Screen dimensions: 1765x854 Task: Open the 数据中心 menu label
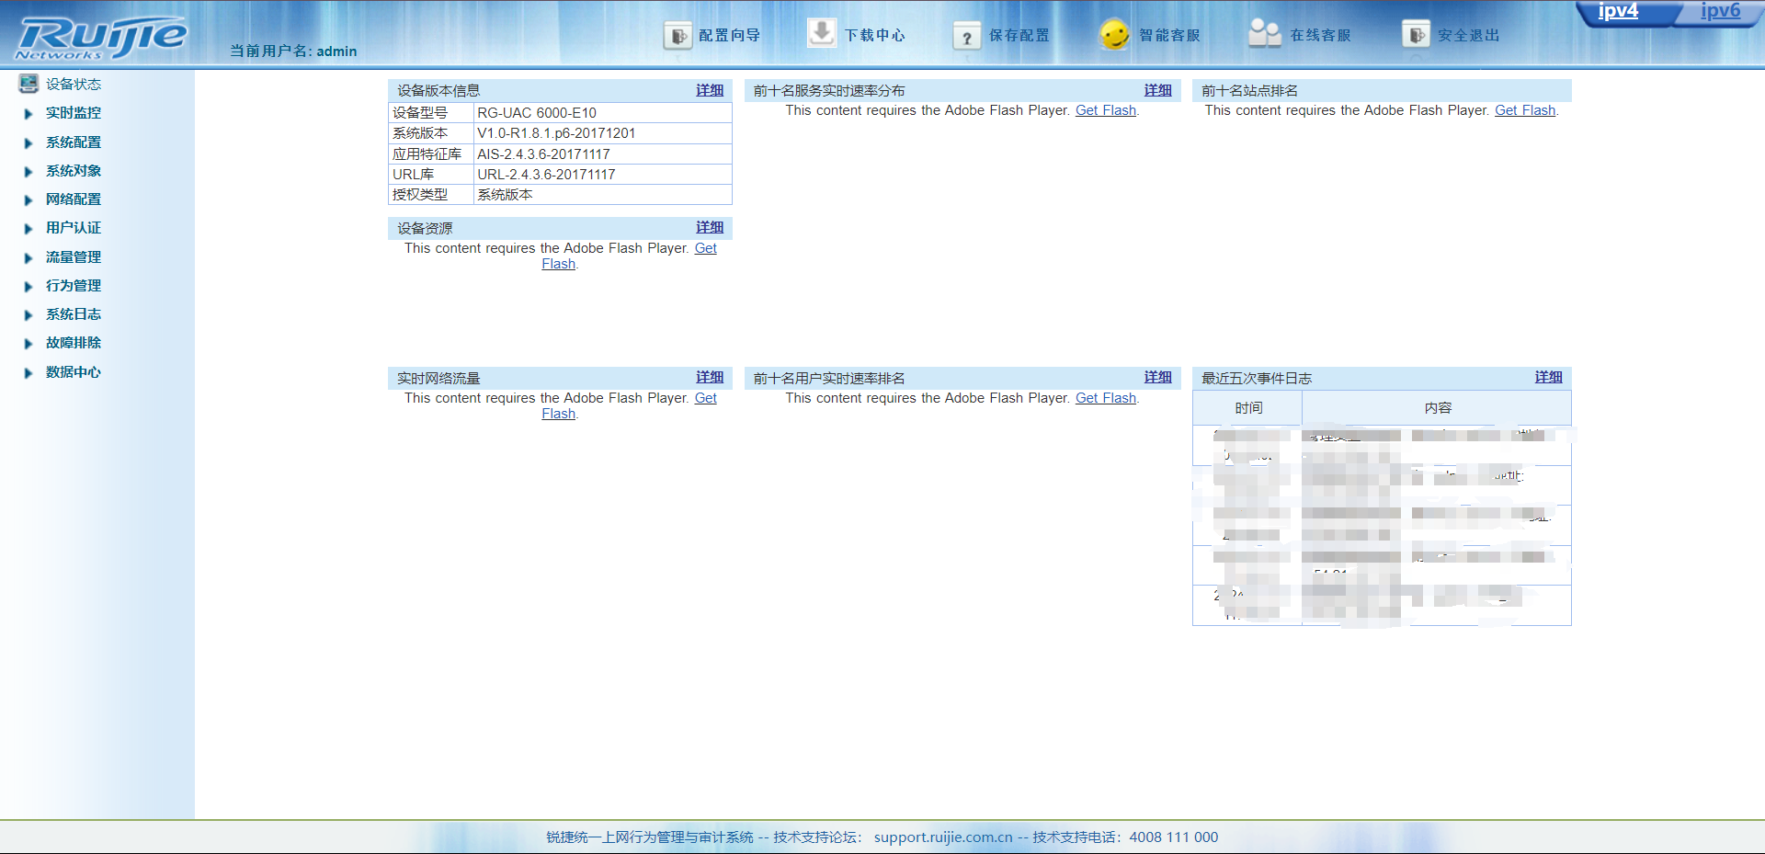click(x=74, y=372)
